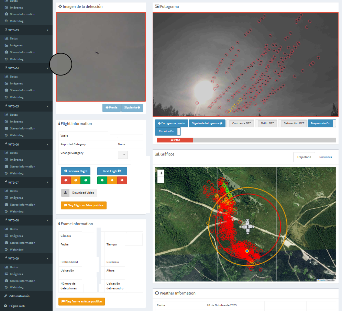
Task: Open Stereo Information under WTG-05
Action: 22,128
